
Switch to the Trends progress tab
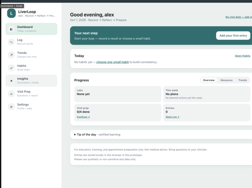click(x=243, y=80)
